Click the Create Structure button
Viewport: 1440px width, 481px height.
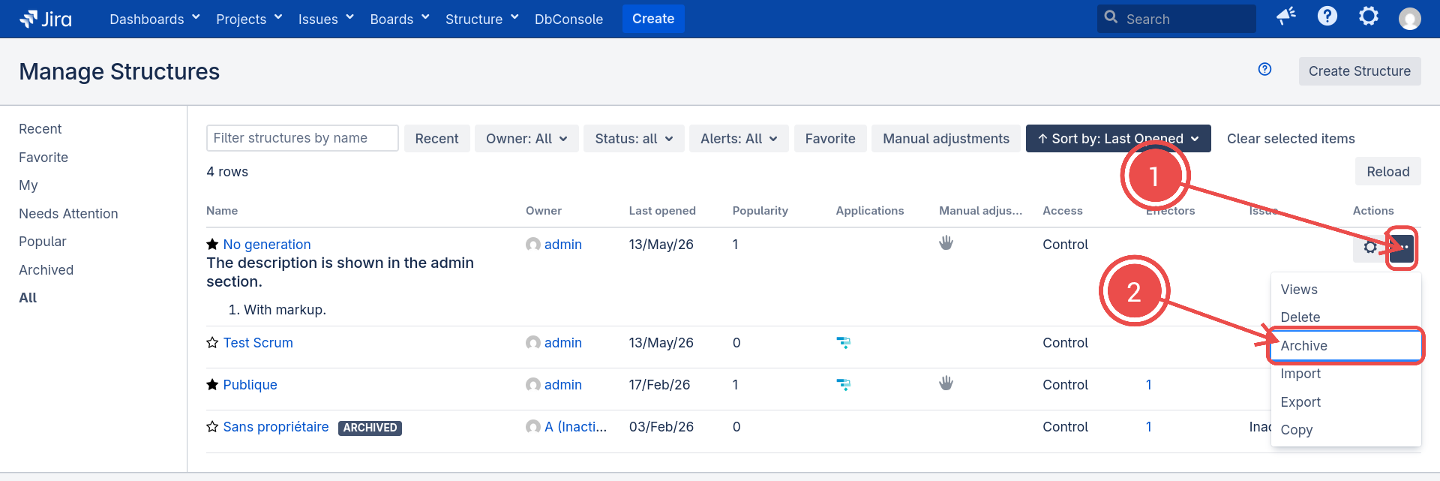click(1359, 71)
